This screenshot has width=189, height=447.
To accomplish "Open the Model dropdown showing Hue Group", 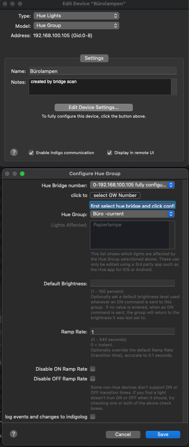I will [x=76, y=26].
